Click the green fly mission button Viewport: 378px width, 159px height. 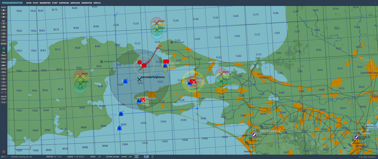coord(4,48)
